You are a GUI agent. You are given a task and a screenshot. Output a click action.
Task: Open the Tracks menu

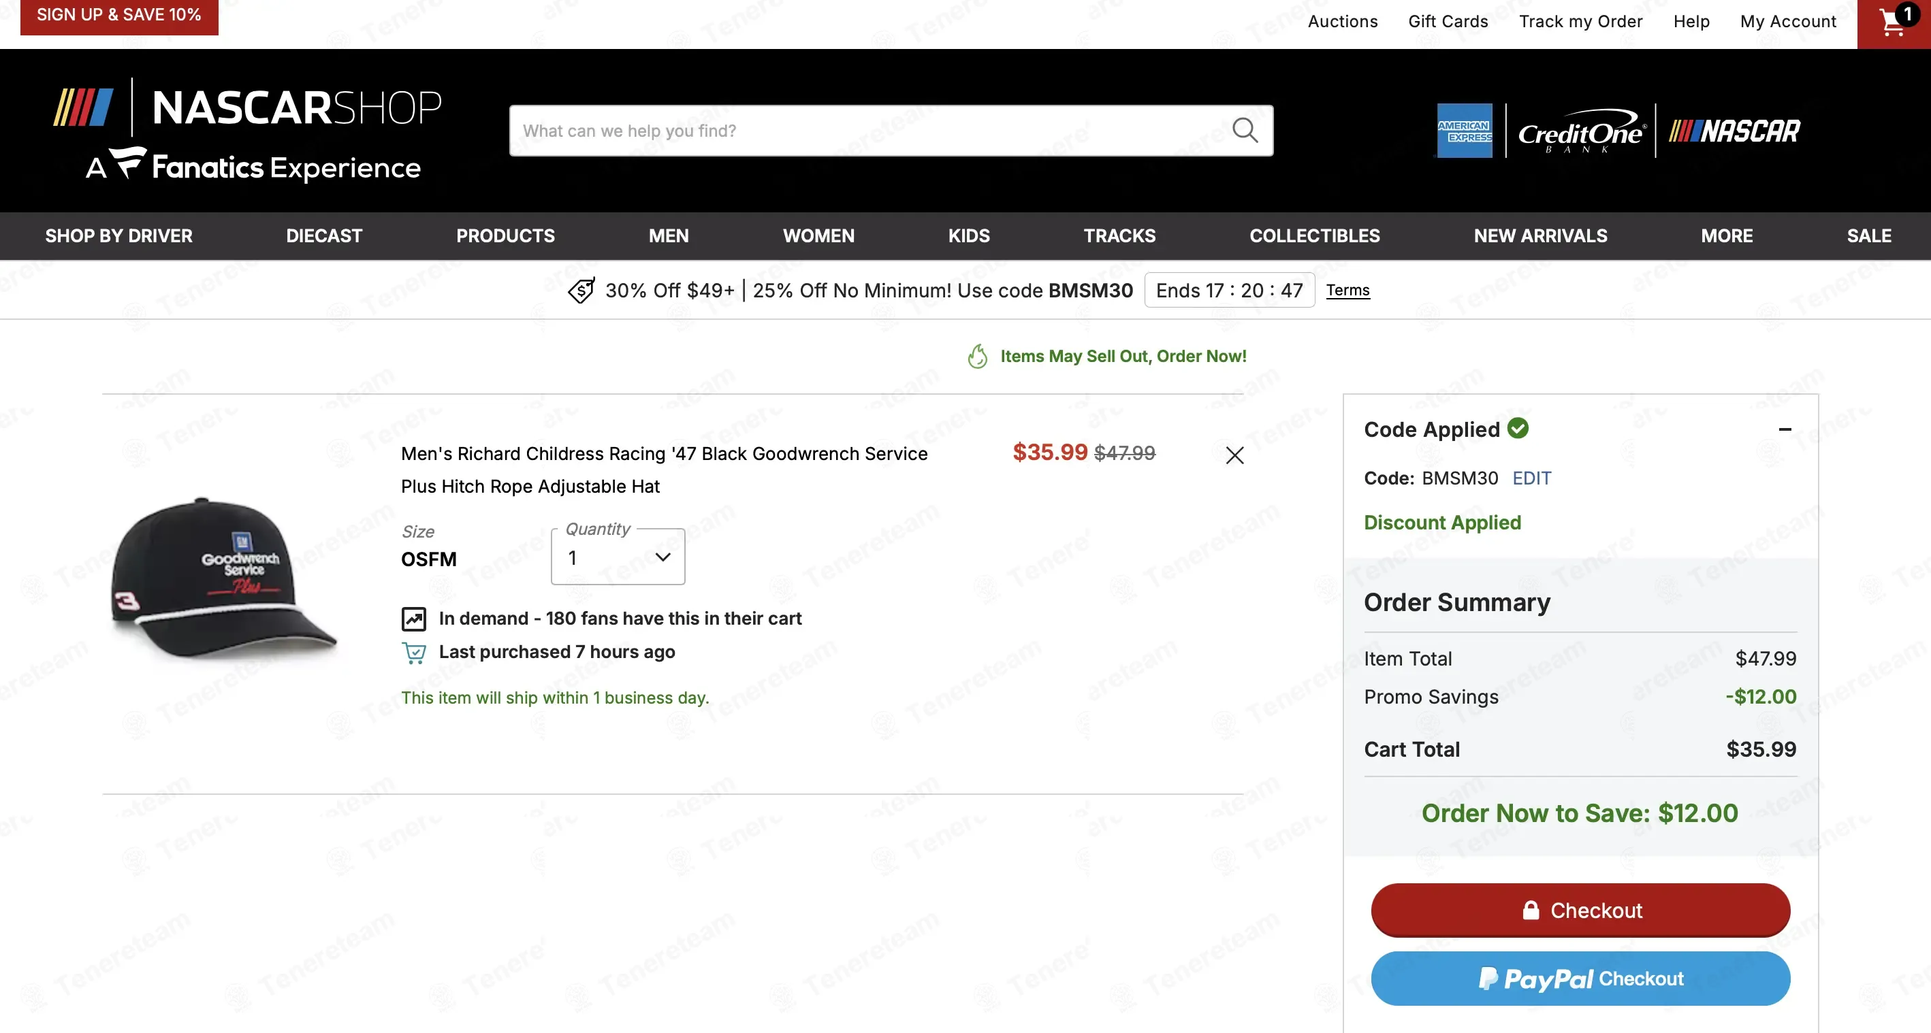[1119, 236]
